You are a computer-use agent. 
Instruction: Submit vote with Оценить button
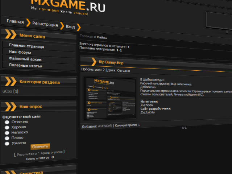coord(40,146)
